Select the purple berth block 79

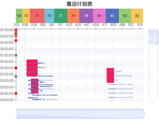(x=86, y=16)
